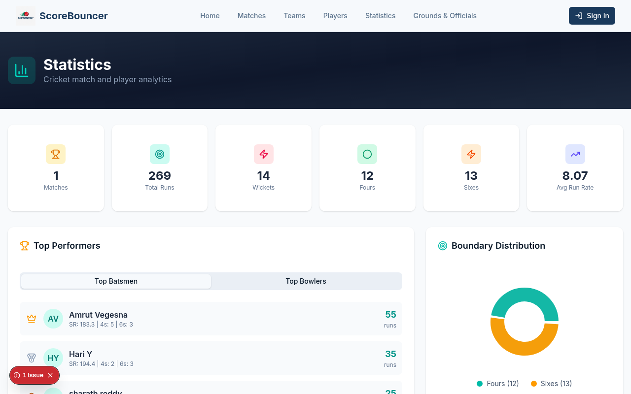The height and width of the screenshot is (394, 631).
Task: Click the lightning icon on Wickets card
Action: 264,154
